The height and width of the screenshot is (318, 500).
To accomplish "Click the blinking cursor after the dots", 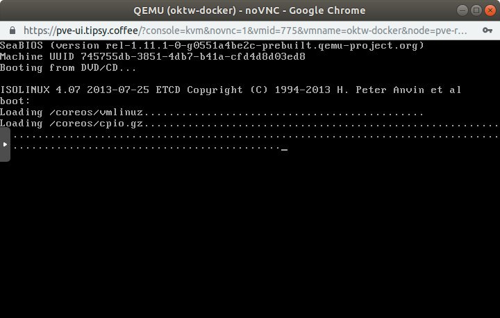I will click(284, 149).
